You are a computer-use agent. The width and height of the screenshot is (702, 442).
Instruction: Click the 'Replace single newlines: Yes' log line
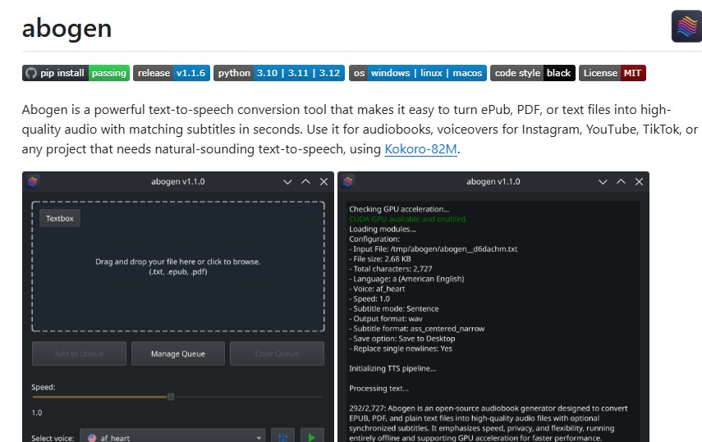click(401, 349)
